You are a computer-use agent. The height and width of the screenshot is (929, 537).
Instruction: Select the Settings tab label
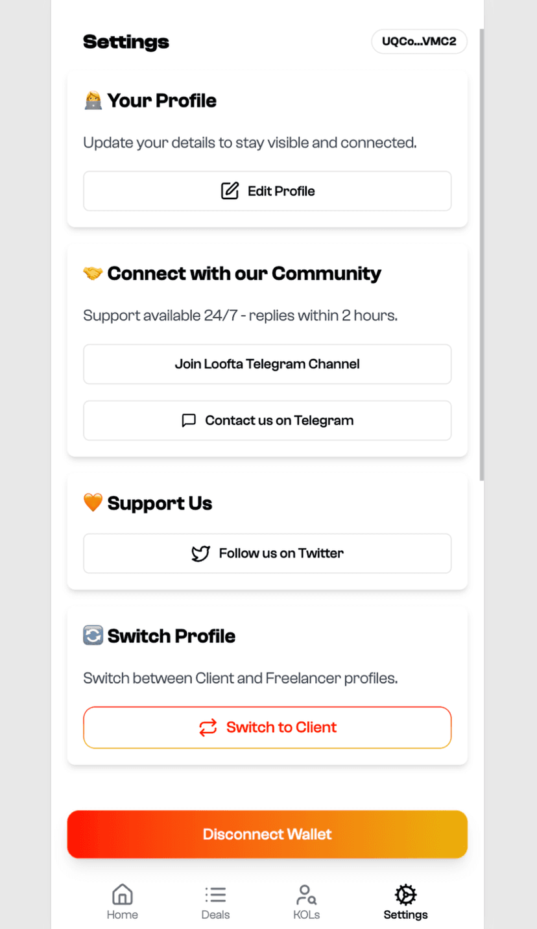(x=405, y=915)
